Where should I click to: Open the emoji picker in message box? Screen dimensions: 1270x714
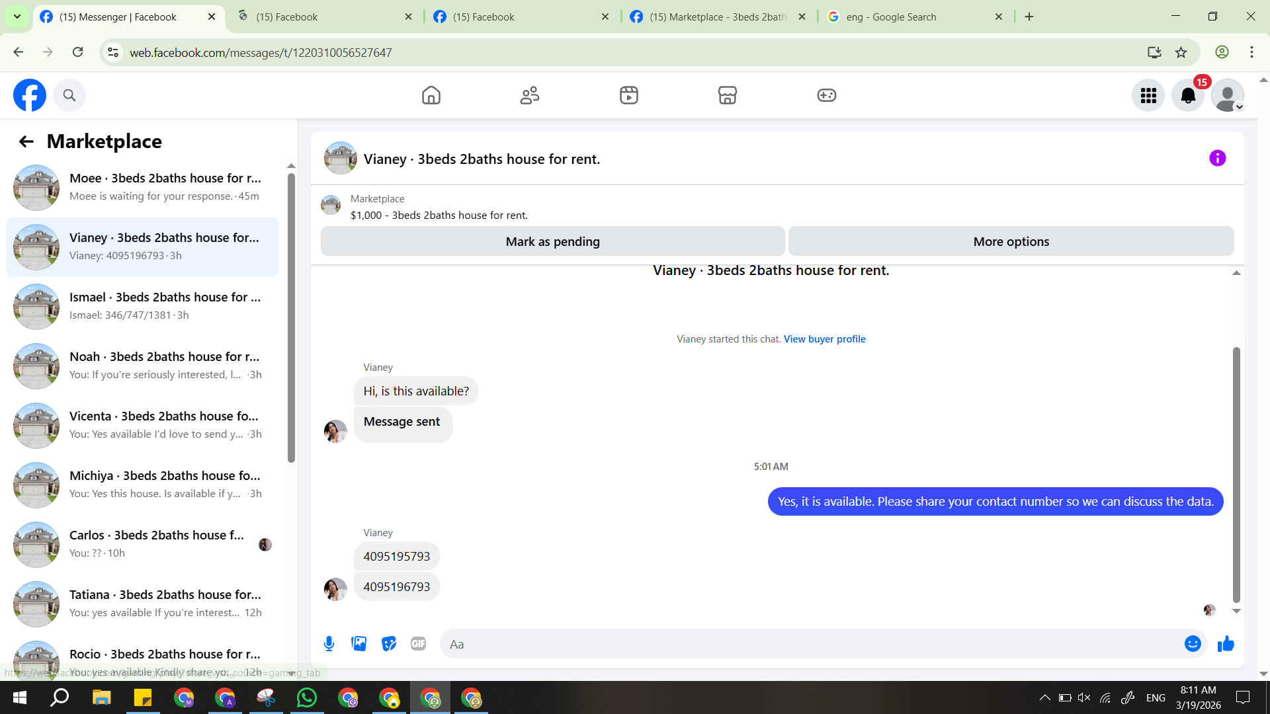[1192, 644]
